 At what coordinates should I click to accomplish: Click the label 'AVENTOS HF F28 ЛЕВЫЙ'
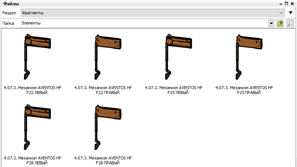(x=32, y=160)
